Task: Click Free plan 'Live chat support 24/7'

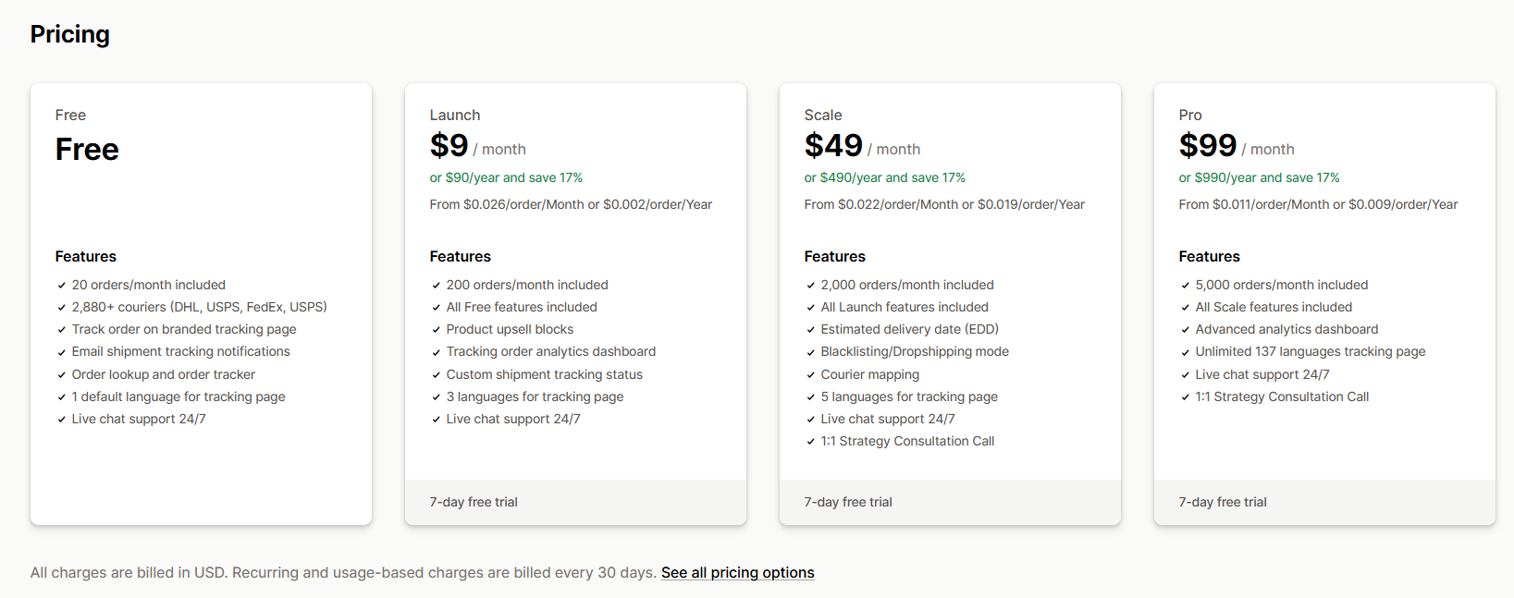Action: [x=139, y=419]
